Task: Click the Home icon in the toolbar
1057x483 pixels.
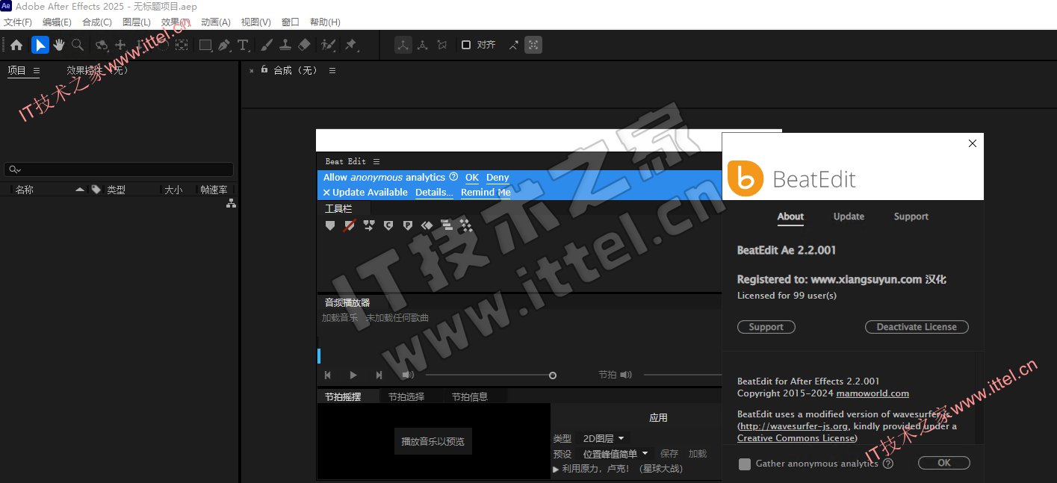Action: [16, 45]
